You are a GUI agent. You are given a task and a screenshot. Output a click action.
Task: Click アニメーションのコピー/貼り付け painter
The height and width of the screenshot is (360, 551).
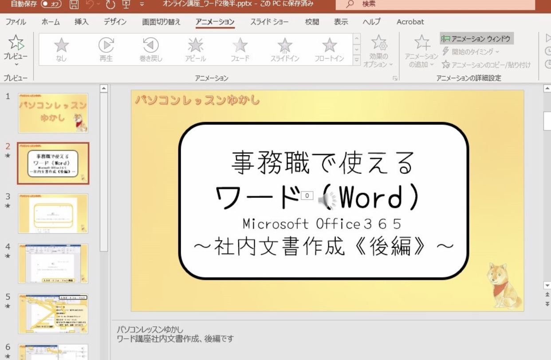pos(486,65)
